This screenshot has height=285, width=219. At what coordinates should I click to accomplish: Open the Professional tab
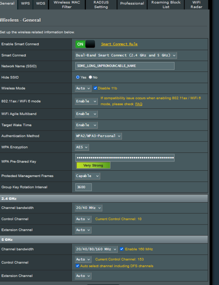coord(132,4)
